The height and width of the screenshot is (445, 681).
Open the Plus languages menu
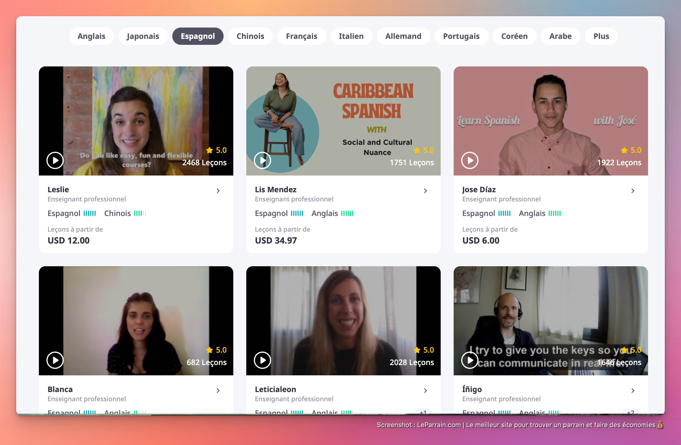click(x=601, y=36)
